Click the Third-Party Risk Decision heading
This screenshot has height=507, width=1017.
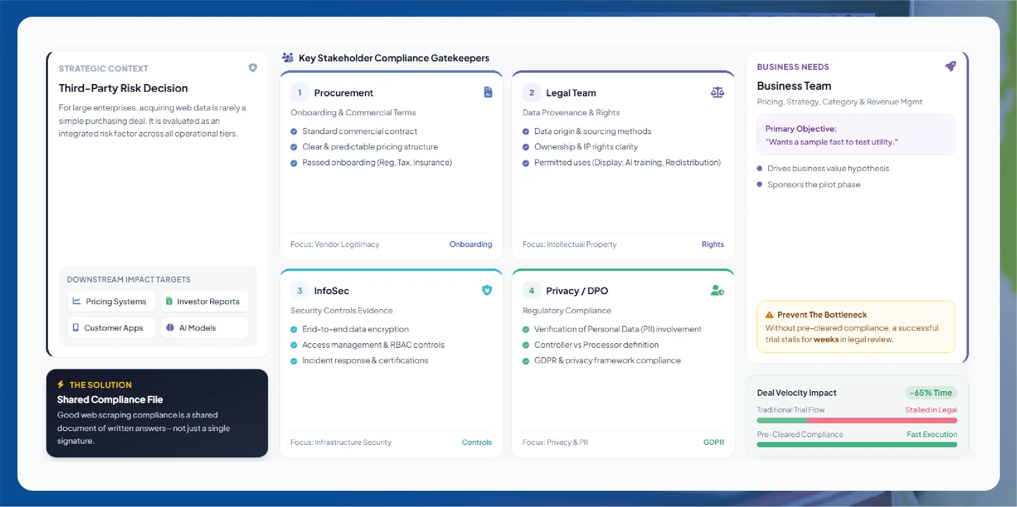(x=123, y=88)
